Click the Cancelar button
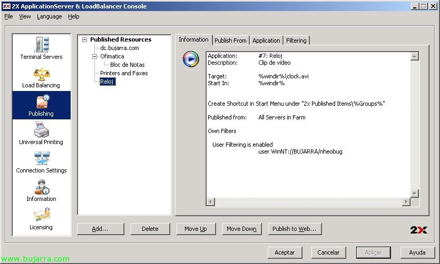This screenshot has width=440, height=264. tap(329, 252)
